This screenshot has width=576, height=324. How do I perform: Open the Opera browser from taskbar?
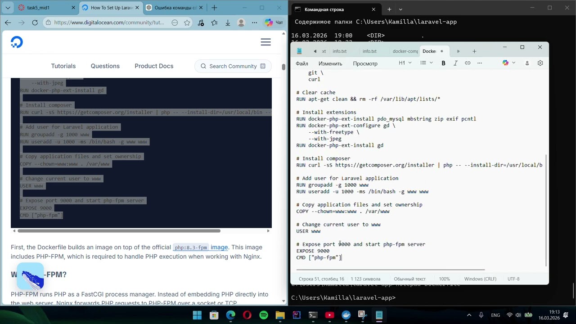click(x=247, y=315)
